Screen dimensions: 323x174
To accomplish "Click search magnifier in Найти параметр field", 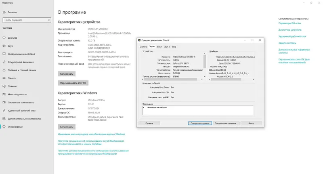I will pos(48,20).
